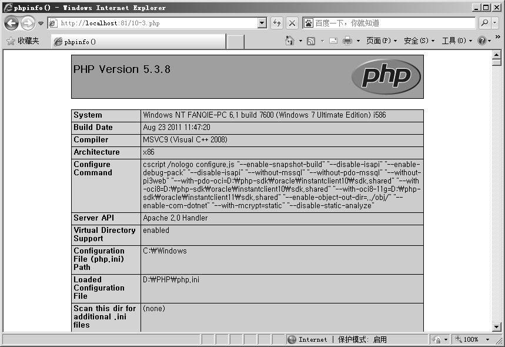Viewport: 505px width, 347px height.
Task: Open the Tools (工具) menu
Action: pos(457,41)
